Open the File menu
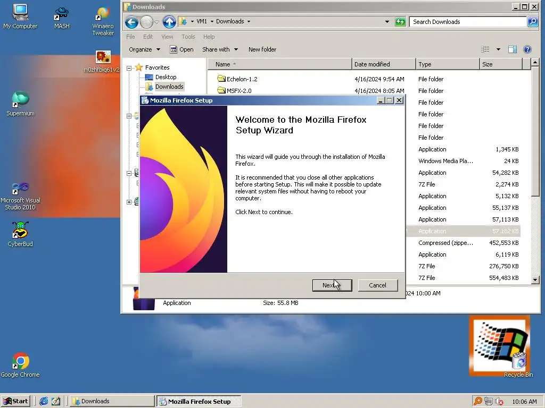Screen dimensions: 545x408 pyautogui.click(x=130, y=37)
